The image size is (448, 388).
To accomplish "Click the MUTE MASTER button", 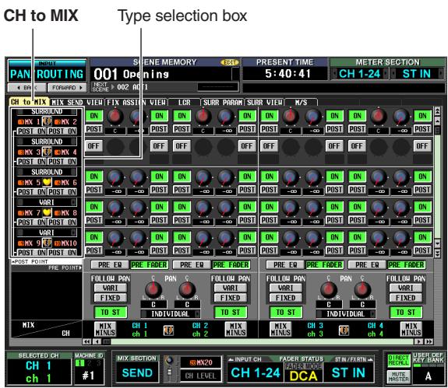I will point(398,376).
